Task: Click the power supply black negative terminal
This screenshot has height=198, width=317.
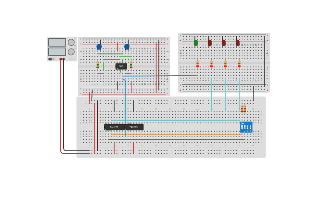Action: click(63, 59)
